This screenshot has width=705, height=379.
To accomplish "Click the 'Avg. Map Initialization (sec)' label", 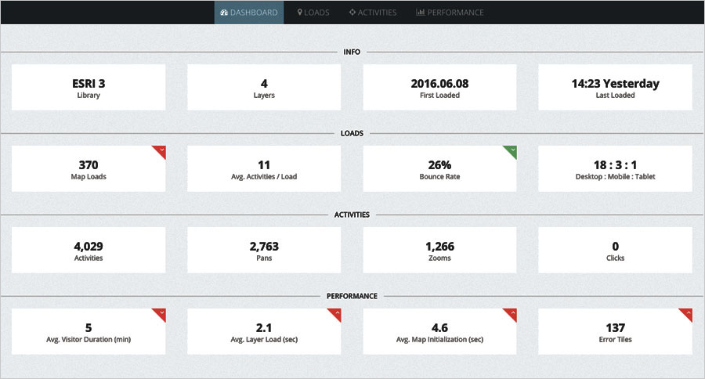I will (439, 339).
